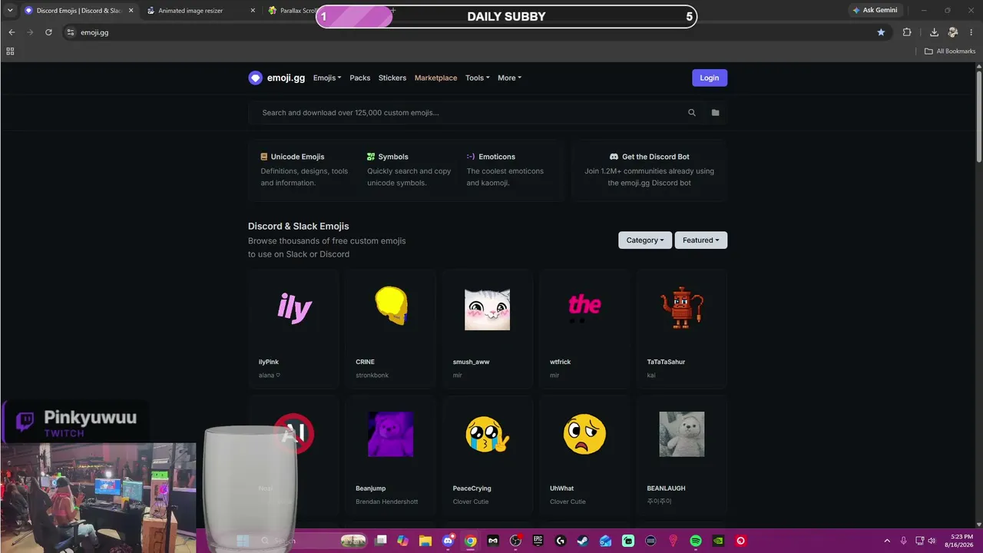Image resolution: width=983 pixels, height=553 pixels.
Task: Click author name Brendan Hendershott
Action: (387, 502)
